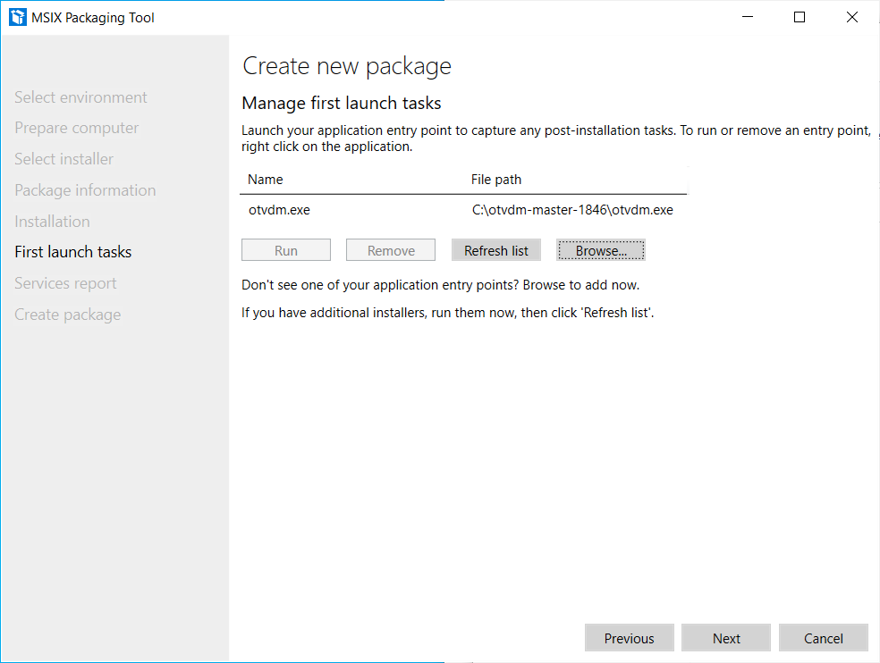This screenshot has width=880, height=663.
Task: Open the Select environment step
Action: (x=80, y=97)
